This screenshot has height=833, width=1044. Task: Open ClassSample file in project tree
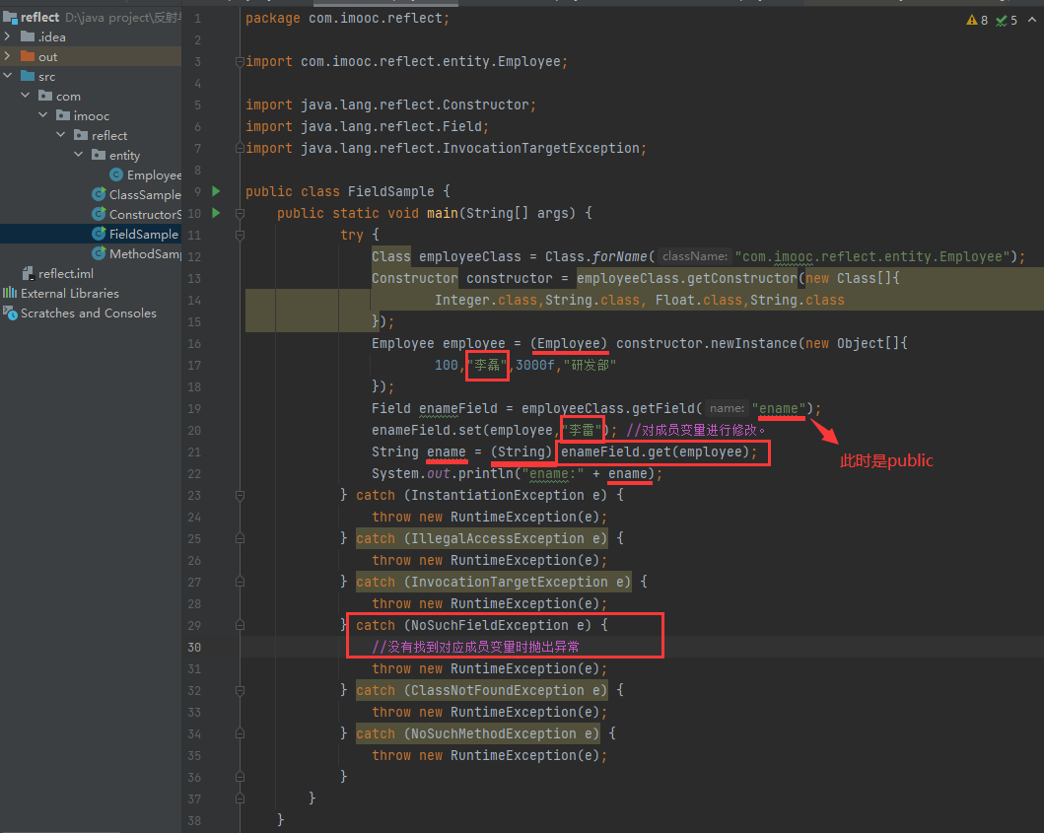pos(144,194)
